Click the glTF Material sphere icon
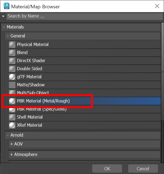 [12, 77]
